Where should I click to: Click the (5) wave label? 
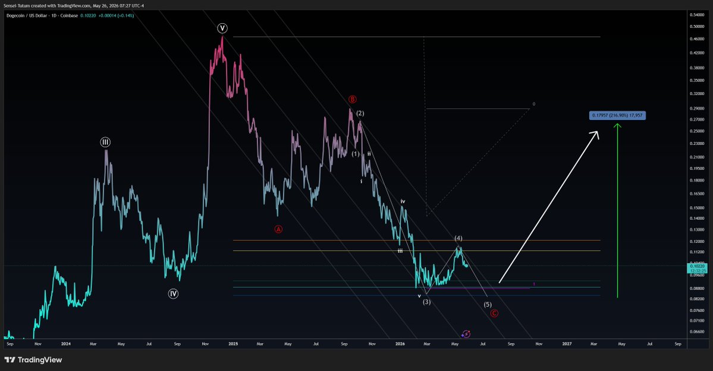point(488,305)
